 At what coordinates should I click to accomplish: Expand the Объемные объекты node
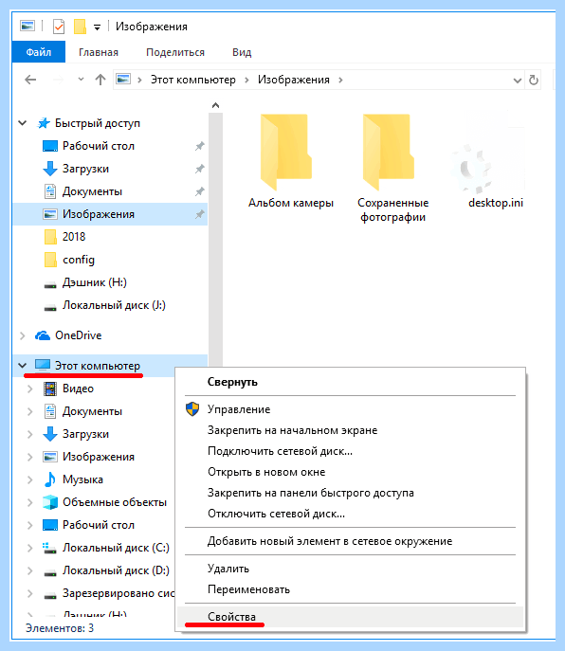[x=30, y=502]
